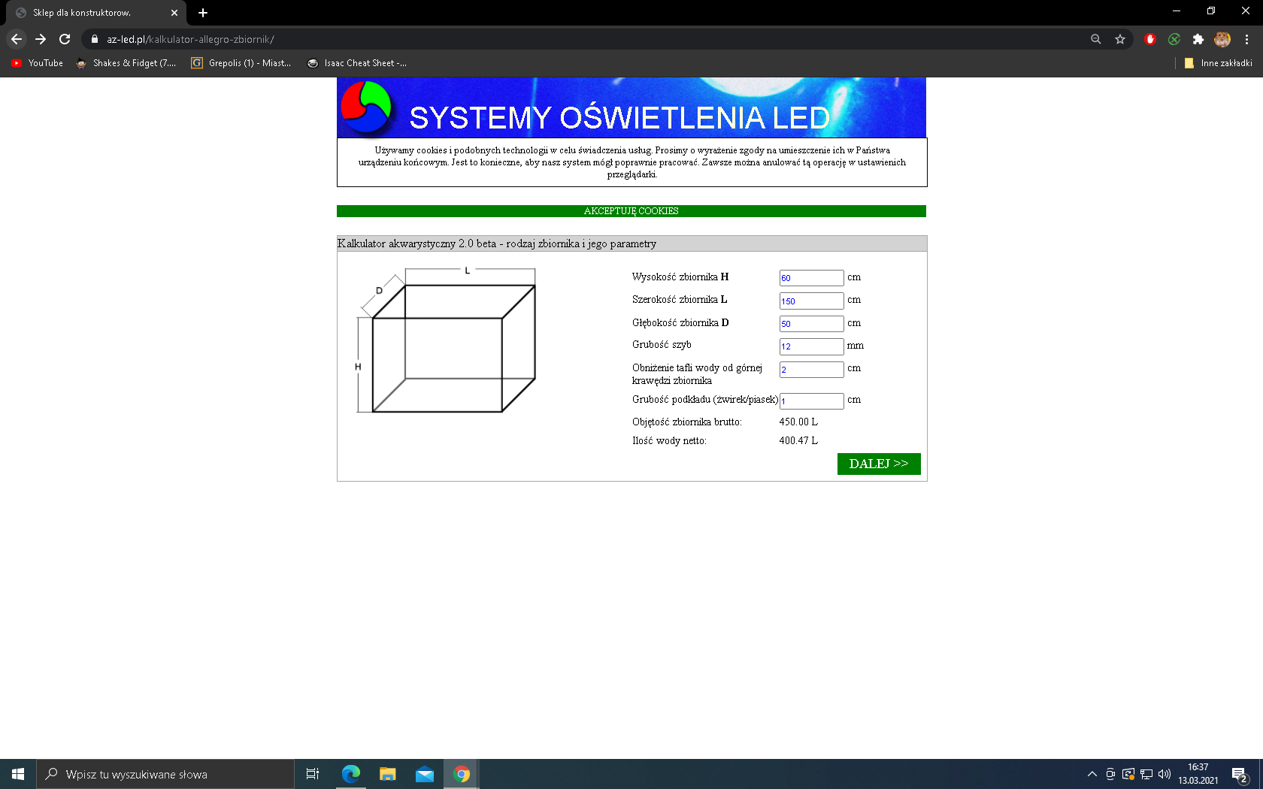Bookmark page with the star icon
The height and width of the screenshot is (789, 1263).
coord(1120,39)
